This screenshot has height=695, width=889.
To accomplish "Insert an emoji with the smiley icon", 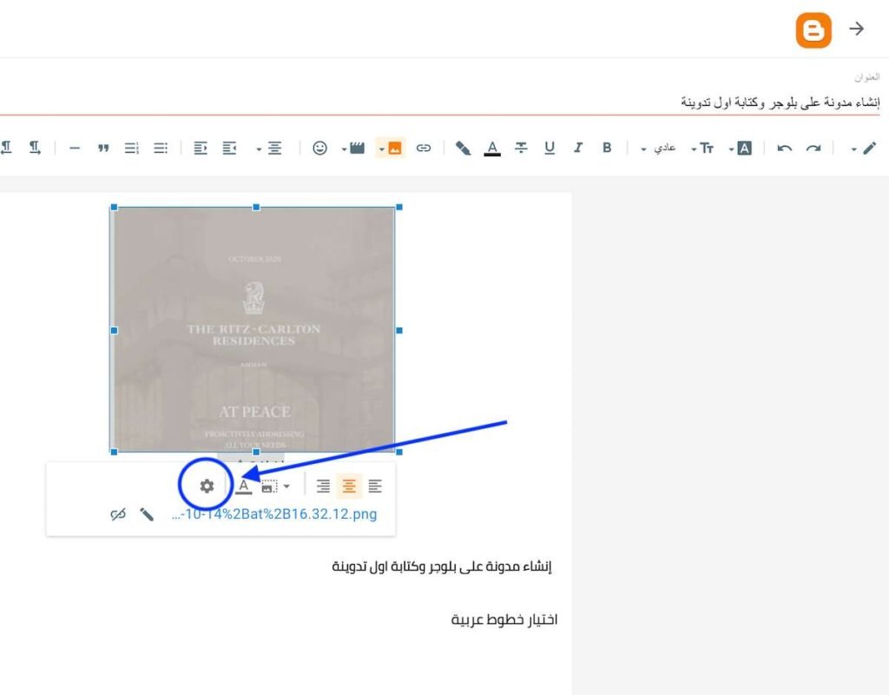I will pyautogui.click(x=319, y=149).
